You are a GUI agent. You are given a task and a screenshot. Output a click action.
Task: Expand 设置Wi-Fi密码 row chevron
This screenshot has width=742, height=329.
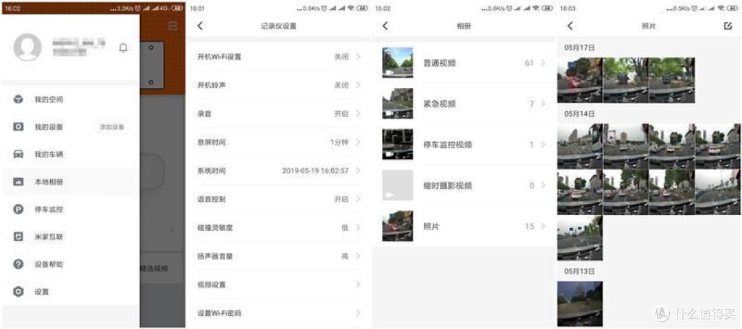[x=358, y=313]
